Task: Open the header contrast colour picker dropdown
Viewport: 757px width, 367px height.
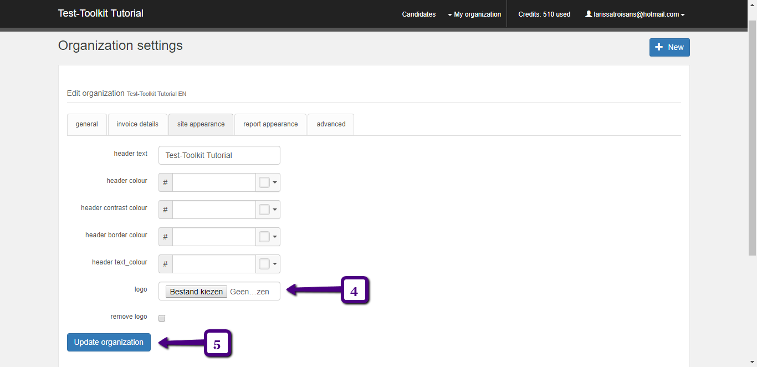Action: point(268,210)
